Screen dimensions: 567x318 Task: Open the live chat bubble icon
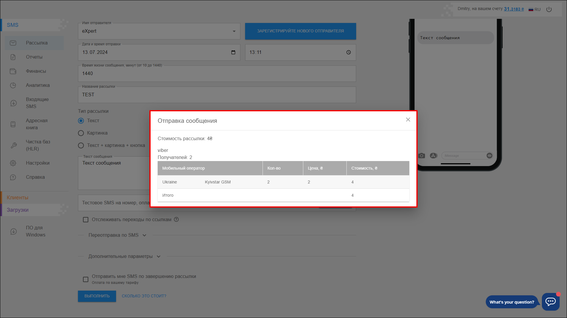click(x=550, y=302)
